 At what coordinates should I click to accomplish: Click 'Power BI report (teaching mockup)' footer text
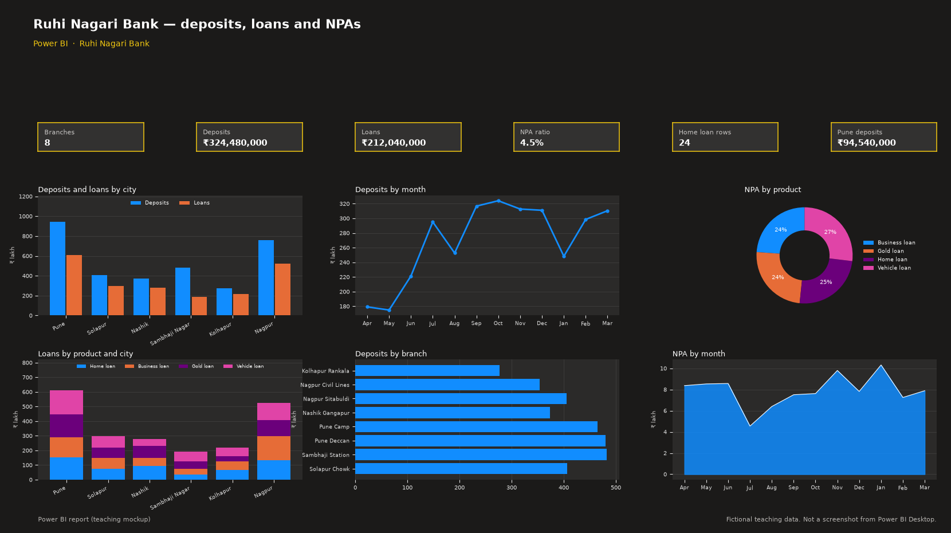click(x=94, y=519)
